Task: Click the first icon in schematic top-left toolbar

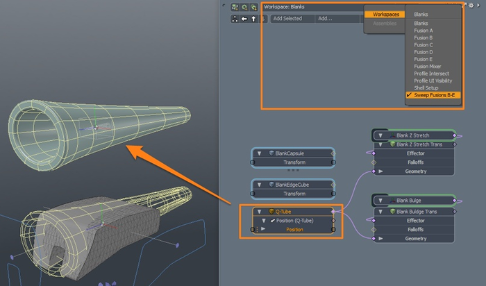Action: pos(235,7)
